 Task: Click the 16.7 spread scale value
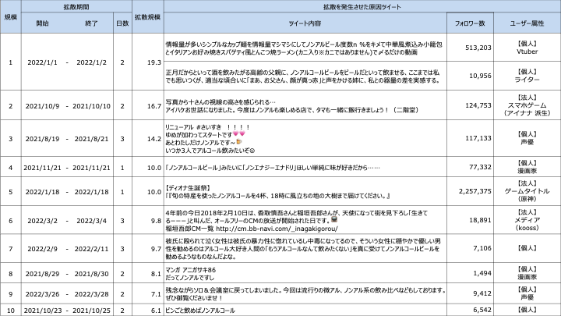click(154, 106)
